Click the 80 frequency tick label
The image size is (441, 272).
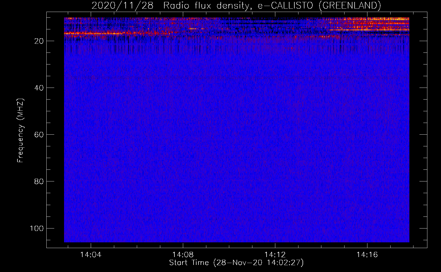coord(39,181)
